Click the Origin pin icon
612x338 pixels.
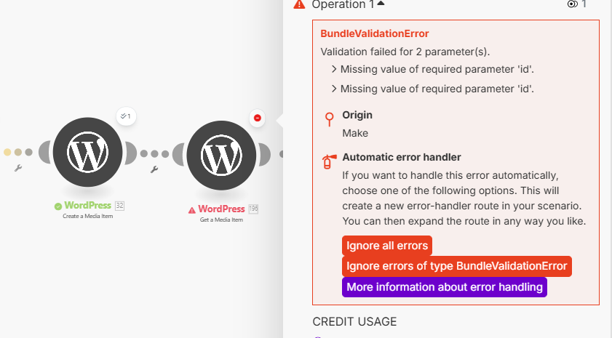point(329,118)
